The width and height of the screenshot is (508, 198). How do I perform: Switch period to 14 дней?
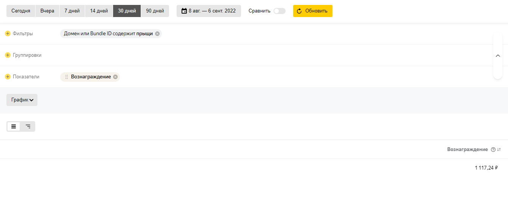click(x=99, y=11)
